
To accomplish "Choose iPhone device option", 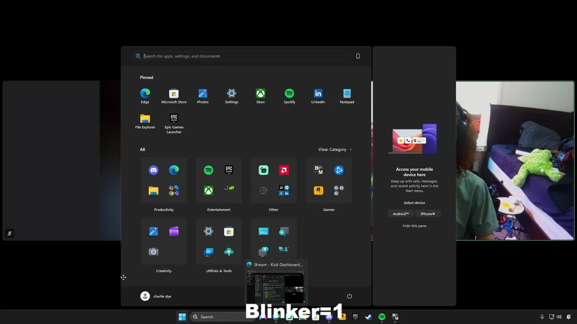I will [x=427, y=214].
